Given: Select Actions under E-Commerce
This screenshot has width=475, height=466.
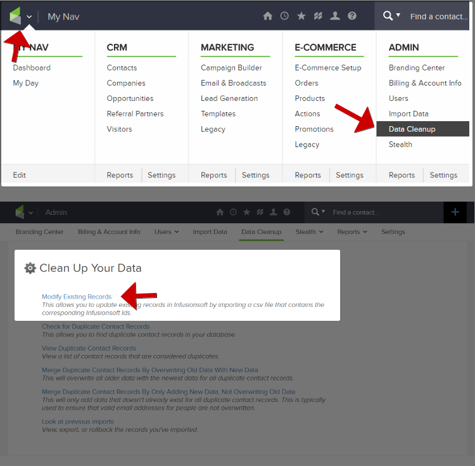Looking at the screenshot, I should pos(307,113).
